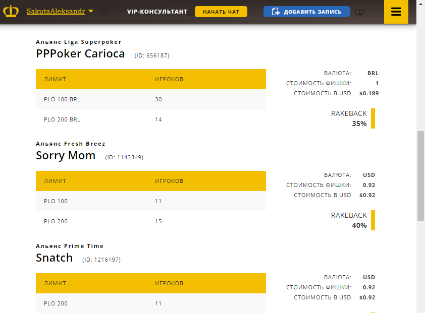Select the PLO 100 BRL row
425x313 pixels.
[x=150, y=99]
